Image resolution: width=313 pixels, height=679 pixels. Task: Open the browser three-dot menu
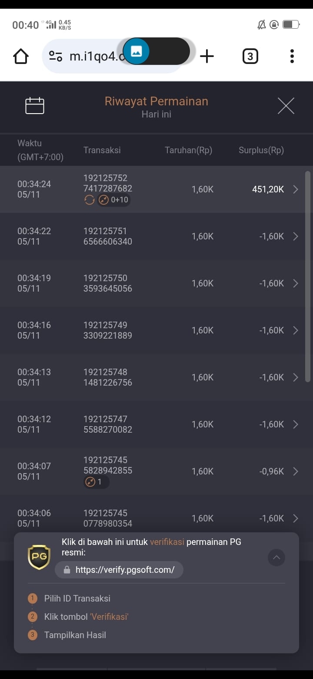coord(292,56)
